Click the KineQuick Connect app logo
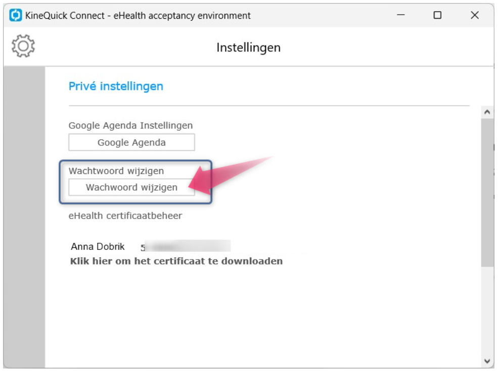Screen dimensions: 499x371 click(16, 15)
